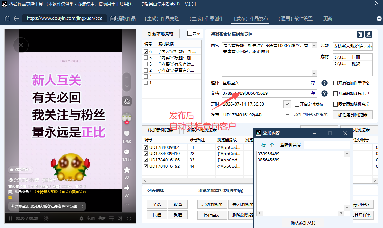Favorite the video with the star icon

127,170
